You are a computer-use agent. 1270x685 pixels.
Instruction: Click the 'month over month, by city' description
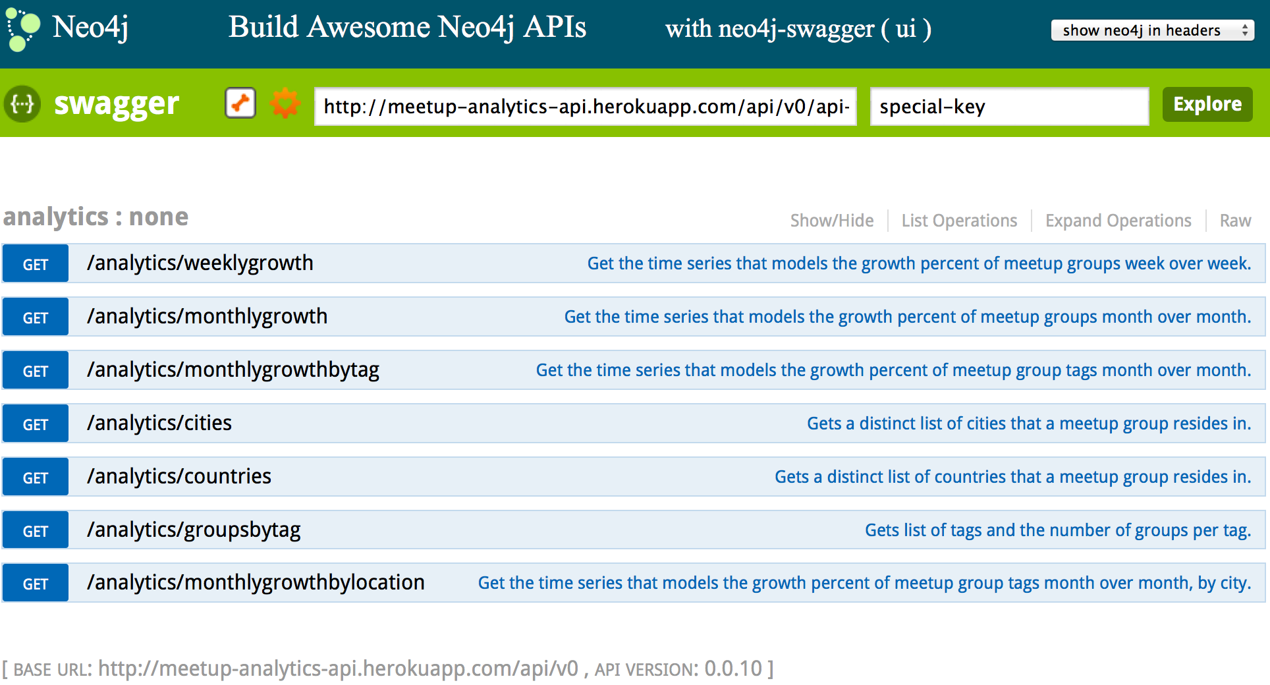(x=864, y=583)
